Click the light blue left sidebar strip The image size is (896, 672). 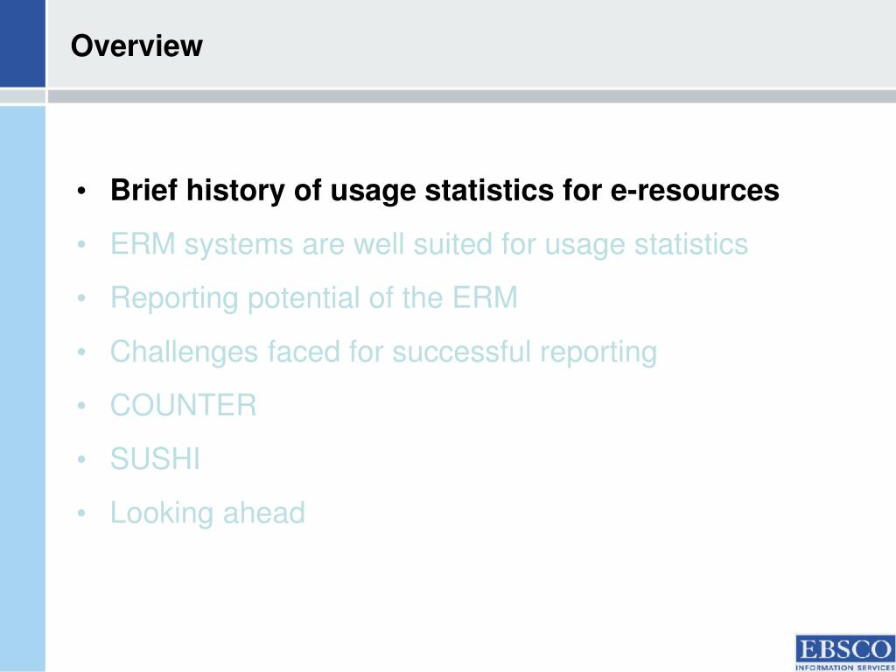22,388
